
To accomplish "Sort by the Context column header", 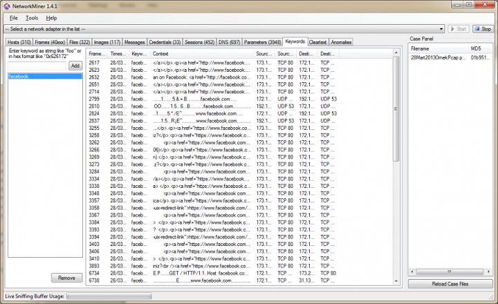I will click(x=202, y=54).
